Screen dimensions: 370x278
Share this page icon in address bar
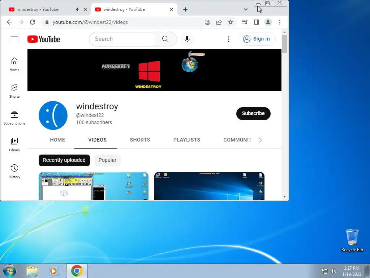tap(219, 22)
